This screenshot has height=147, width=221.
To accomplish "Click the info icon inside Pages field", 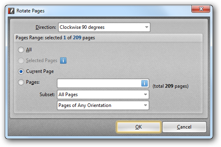I will coord(144,83).
